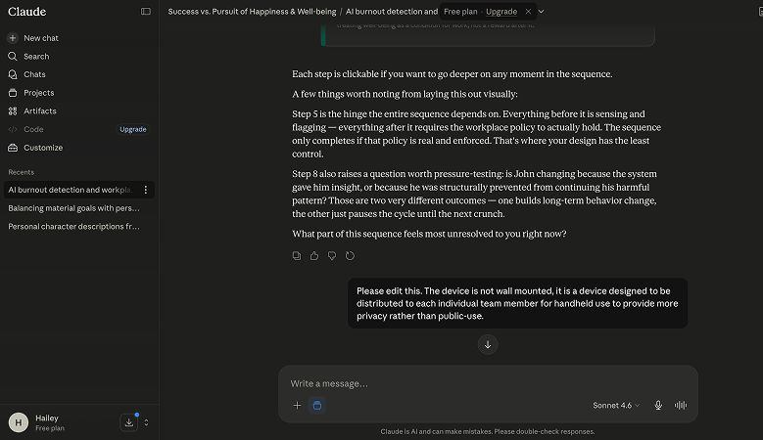The height and width of the screenshot is (440, 763).
Task: Give the response a thumbs up
Action: click(314, 255)
